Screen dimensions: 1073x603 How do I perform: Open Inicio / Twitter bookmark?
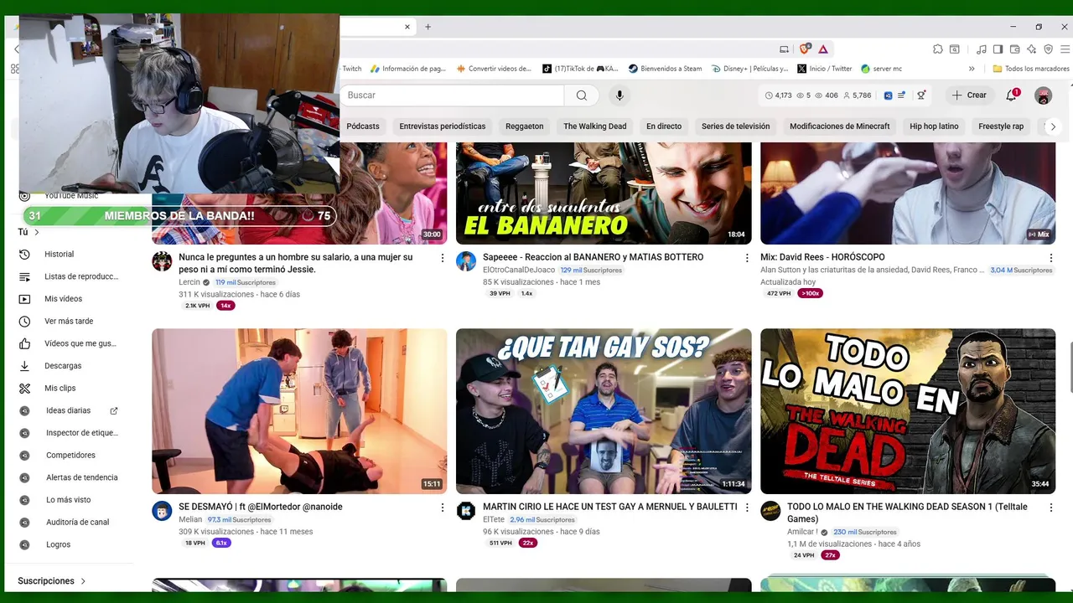pyautogui.click(x=824, y=69)
